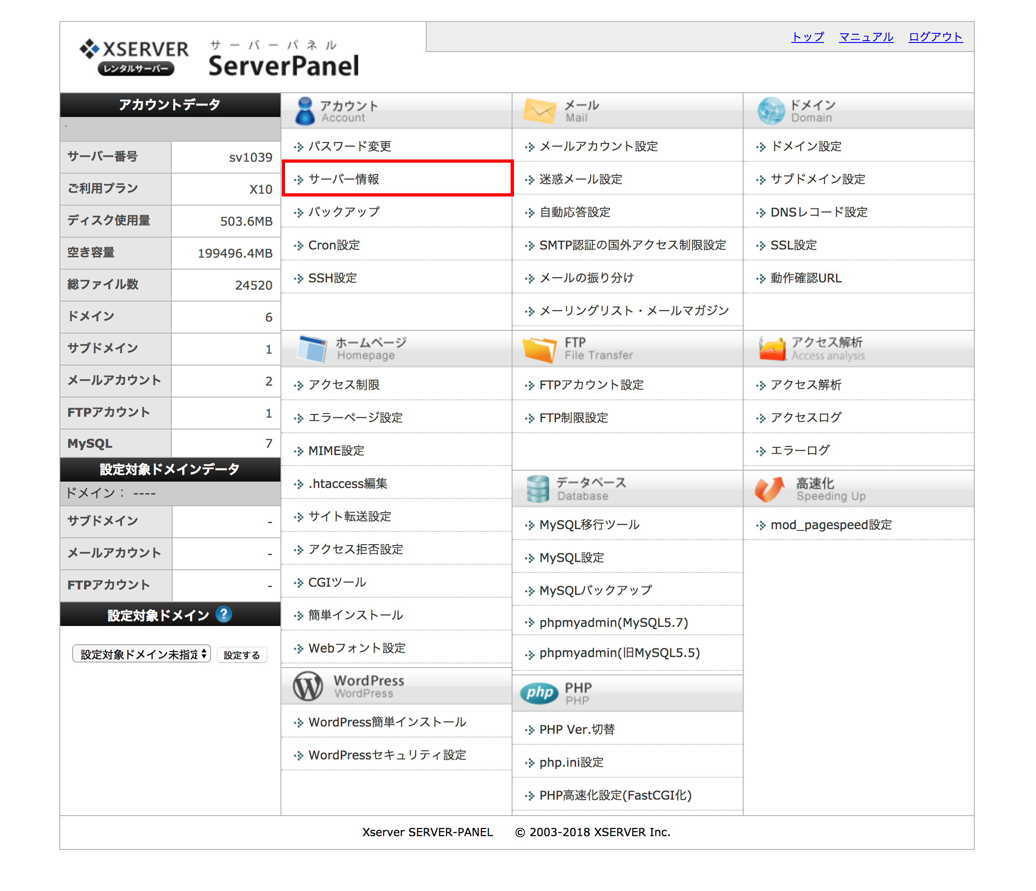Open the マニュアル link
The width and height of the screenshot is (1036, 891).
click(x=866, y=37)
